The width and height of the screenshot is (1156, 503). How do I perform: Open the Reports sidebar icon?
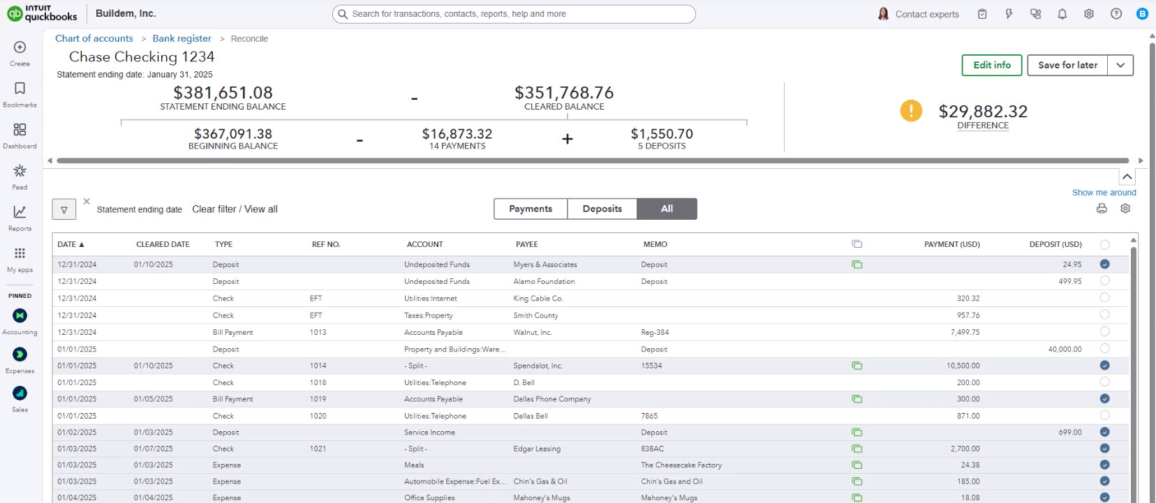click(x=20, y=212)
